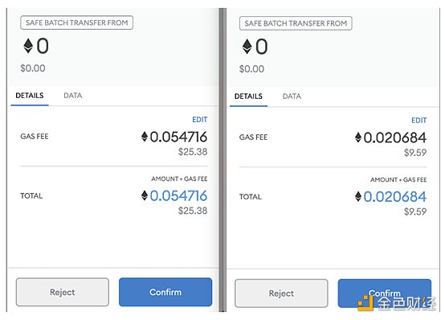The height and width of the screenshot is (320, 445).
Task: Click the Ethereum icon beside right amount 0
Action: pos(247,47)
